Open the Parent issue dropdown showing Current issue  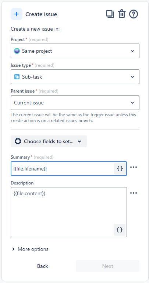click(x=75, y=103)
